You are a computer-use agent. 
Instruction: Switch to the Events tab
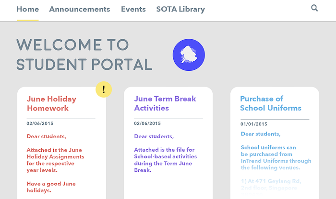[x=133, y=9]
